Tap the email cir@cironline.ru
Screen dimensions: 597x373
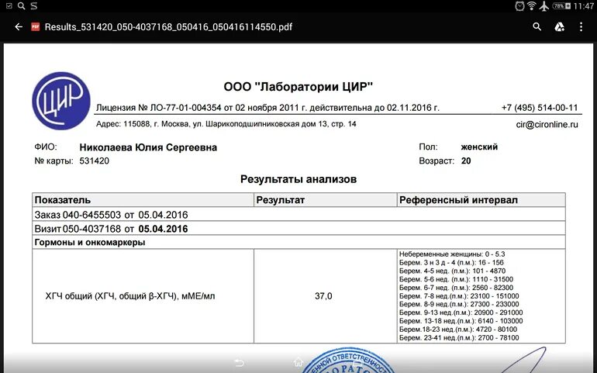click(x=547, y=125)
